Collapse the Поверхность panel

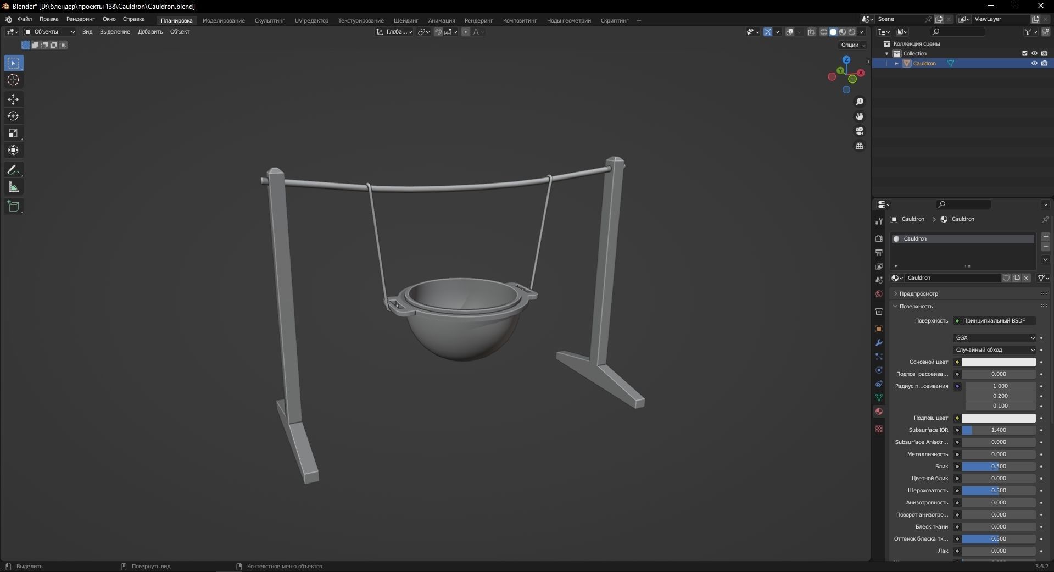(916, 306)
